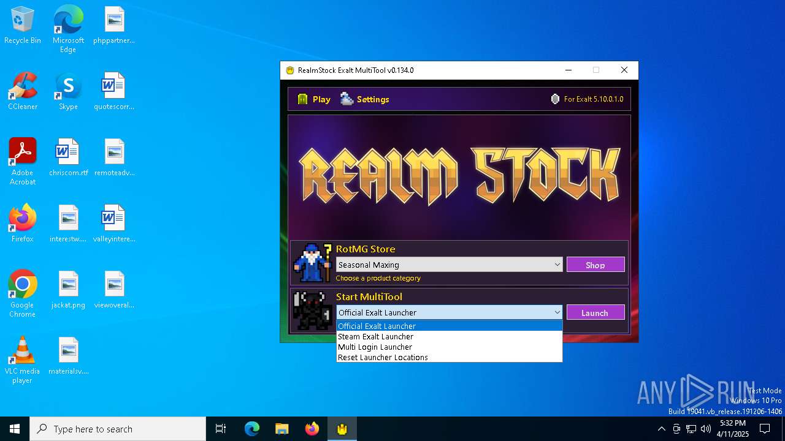Viewport: 785px width, 441px height.
Task: Select the quotescorr Word document on desktop
Action: coord(114,91)
